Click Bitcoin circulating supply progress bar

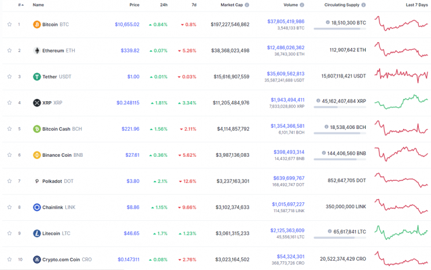tap(340, 28)
